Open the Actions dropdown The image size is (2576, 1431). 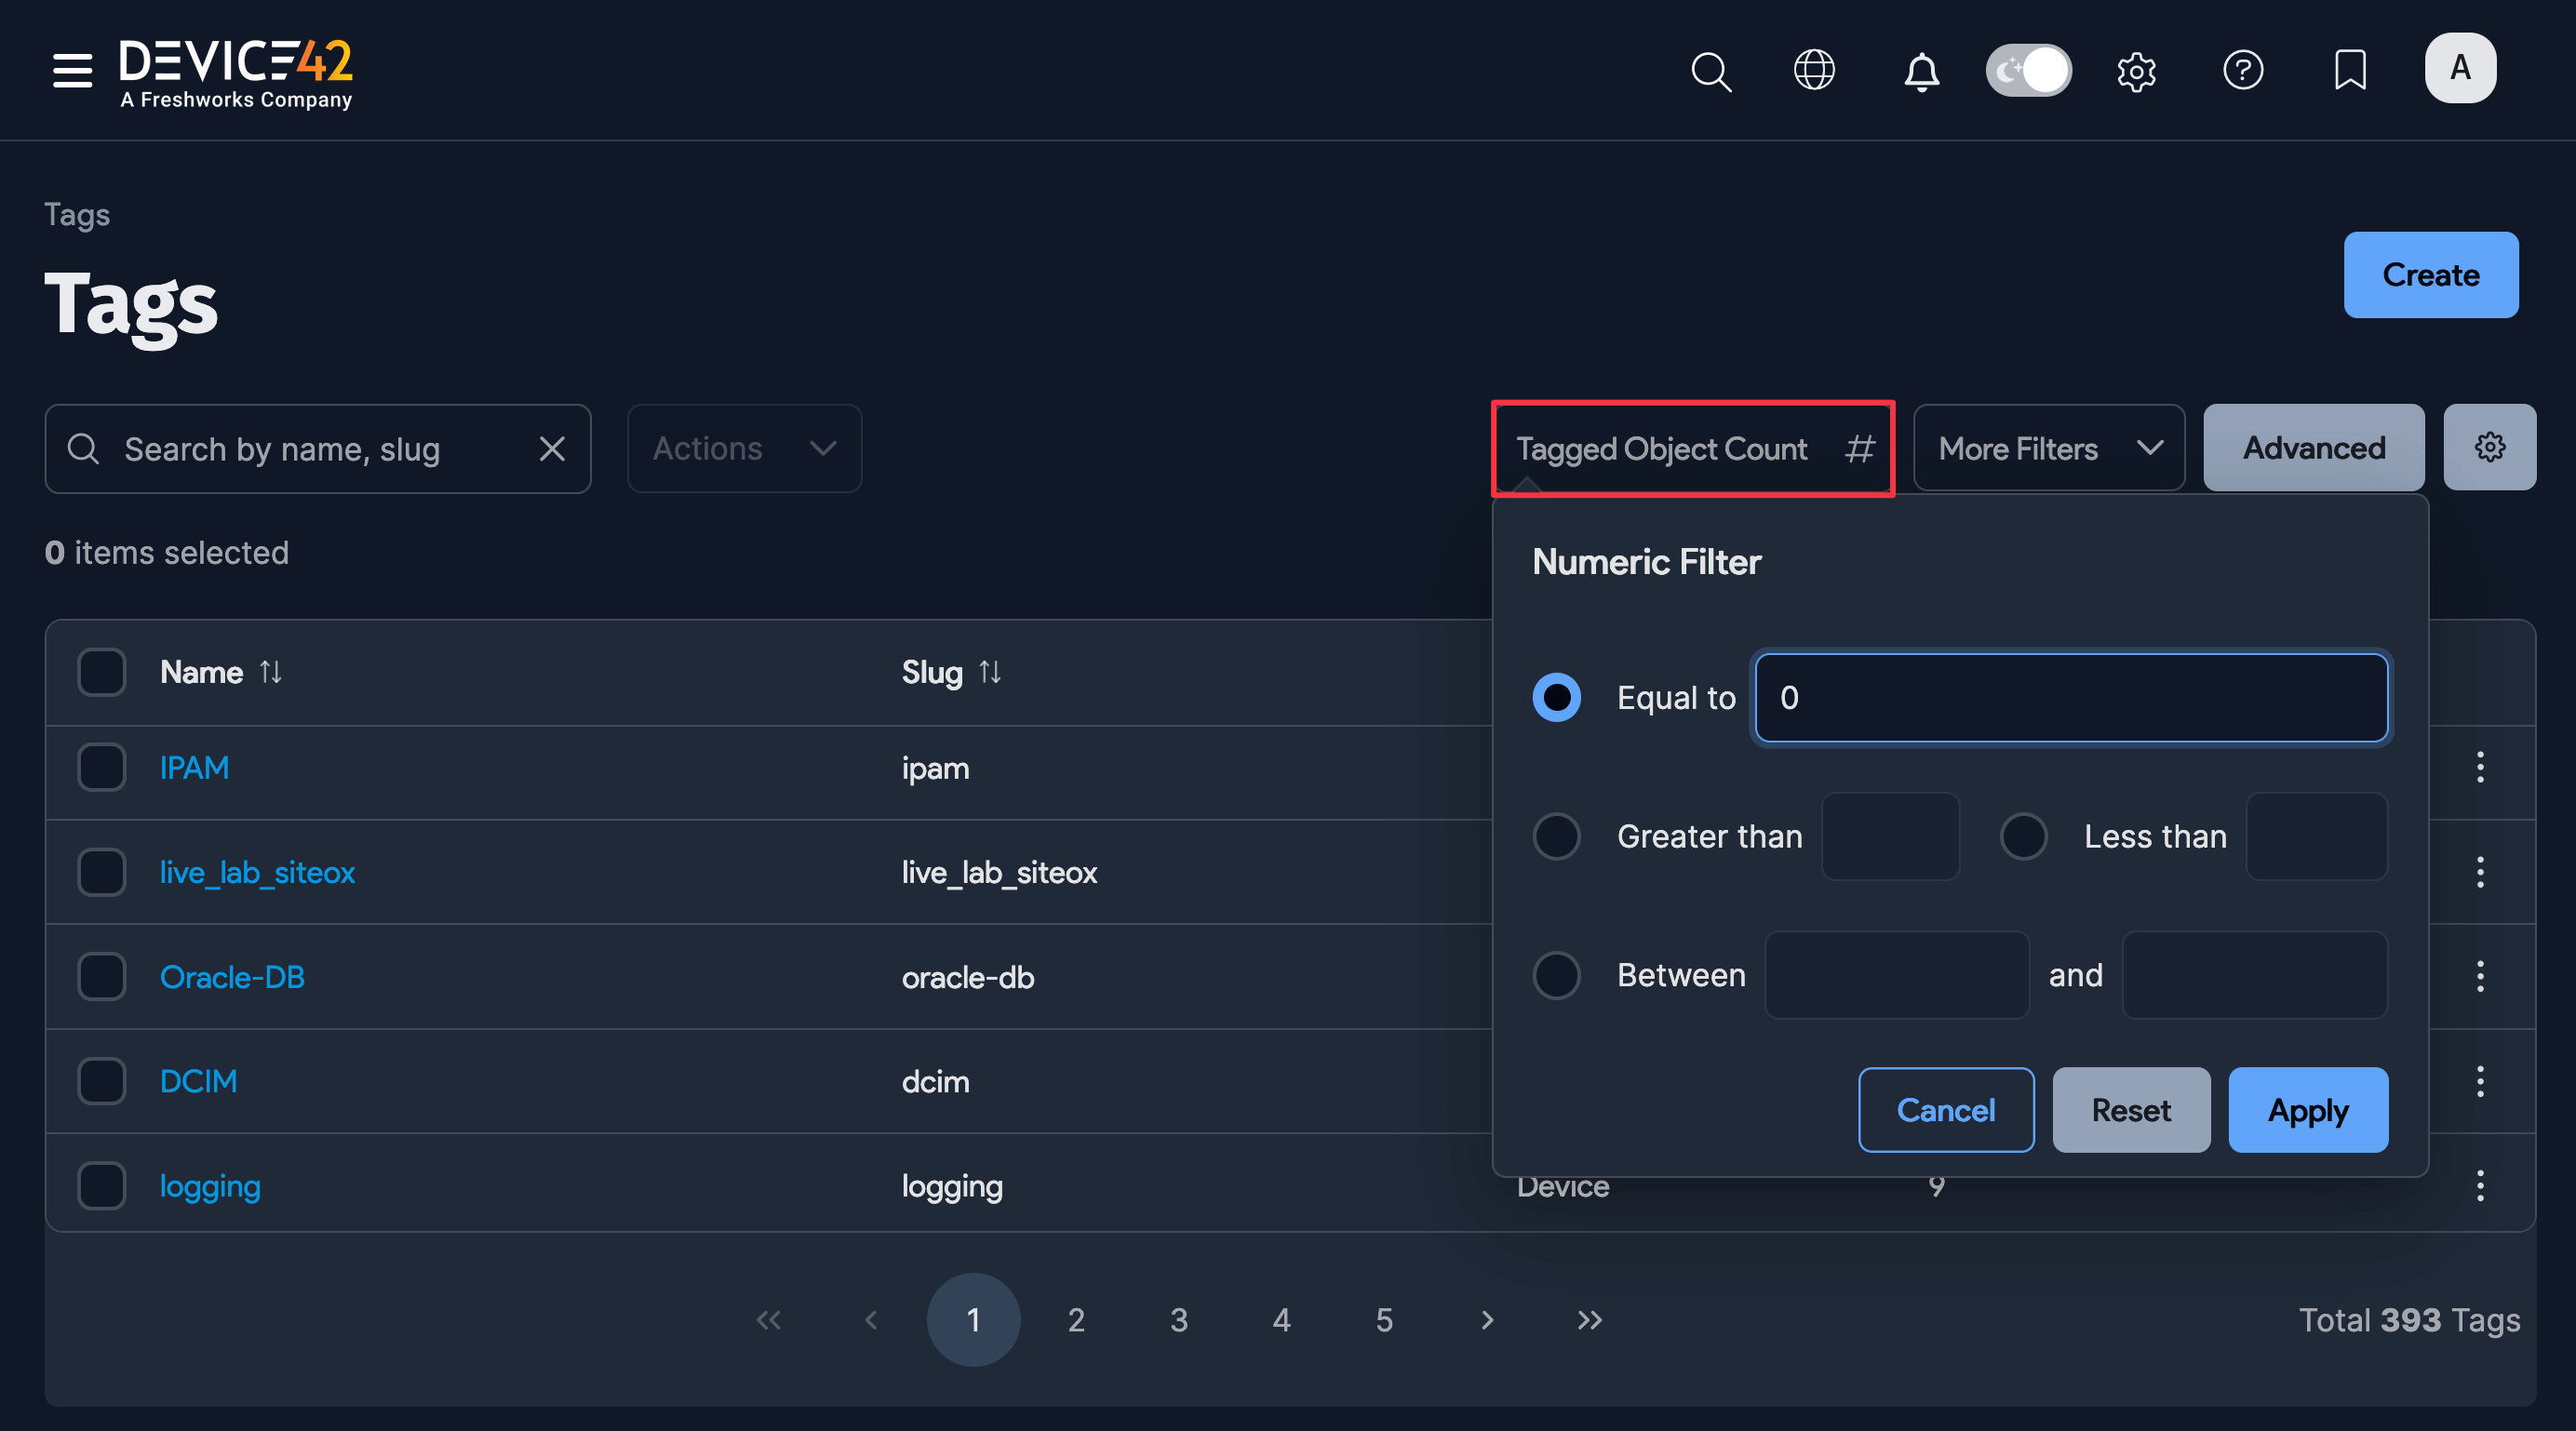click(744, 448)
